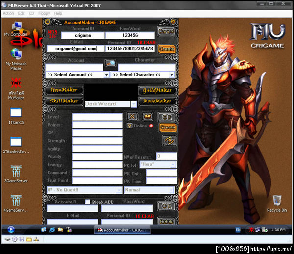
Task: Open the CD menu
Action: [31, 14]
